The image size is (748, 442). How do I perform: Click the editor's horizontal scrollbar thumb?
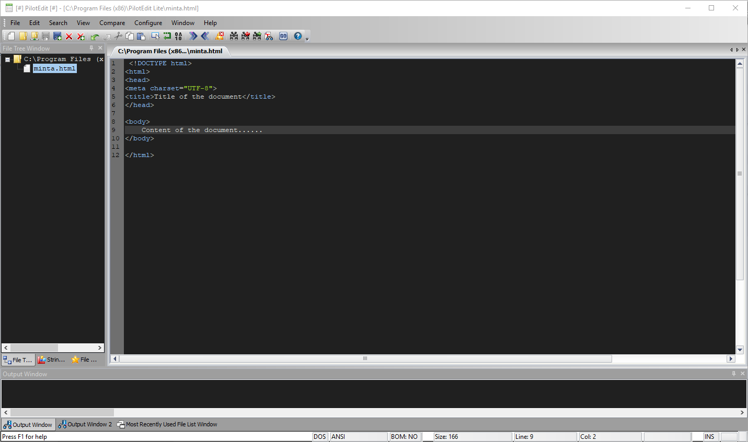(365, 359)
